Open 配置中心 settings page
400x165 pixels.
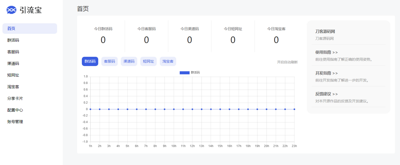[15, 110]
